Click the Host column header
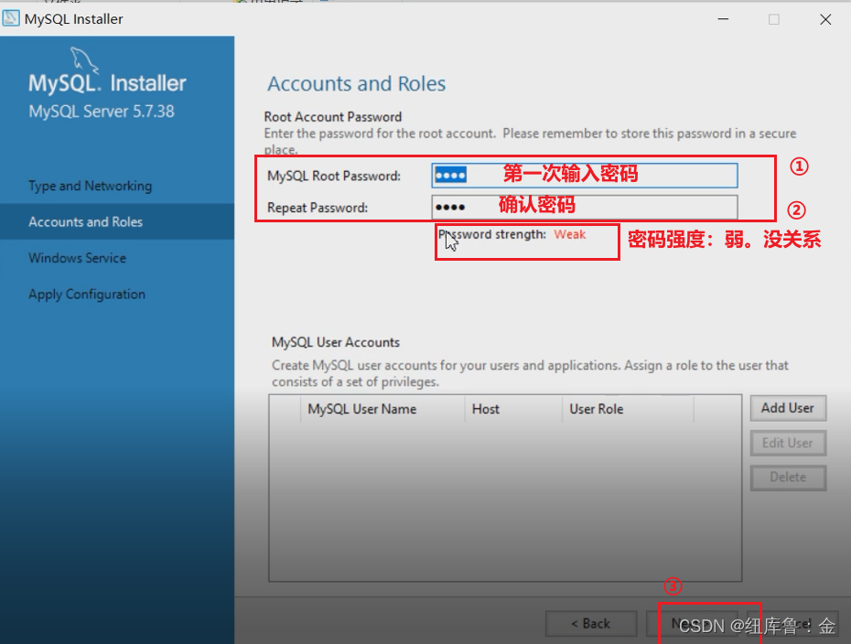851x644 pixels. (513, 409)
